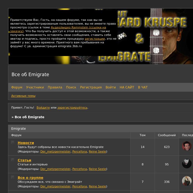
Task: Click the Тем column header
Action: (x=143, y=135)
